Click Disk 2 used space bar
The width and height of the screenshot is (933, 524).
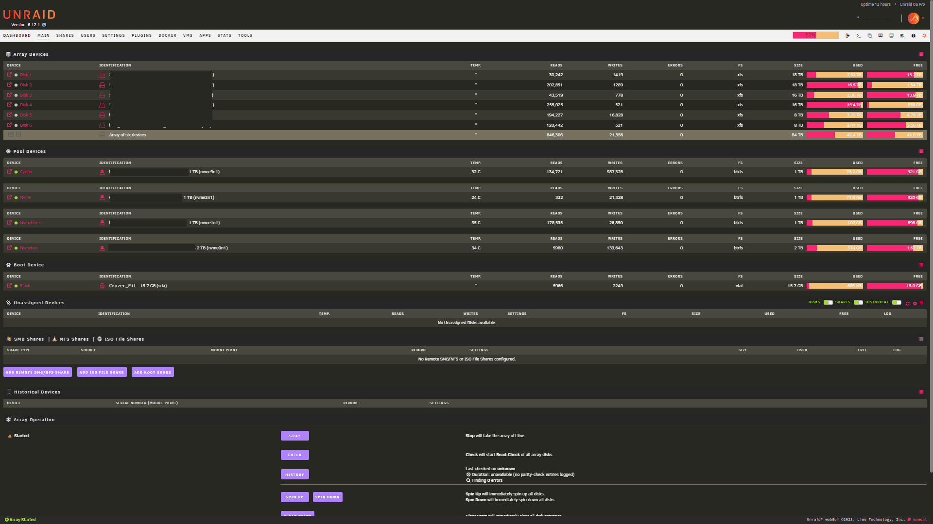click(835, 85)
